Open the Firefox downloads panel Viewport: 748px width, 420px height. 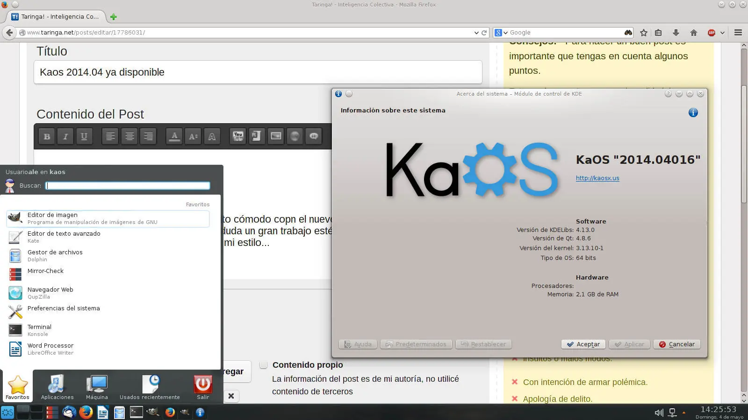[676, 33]
